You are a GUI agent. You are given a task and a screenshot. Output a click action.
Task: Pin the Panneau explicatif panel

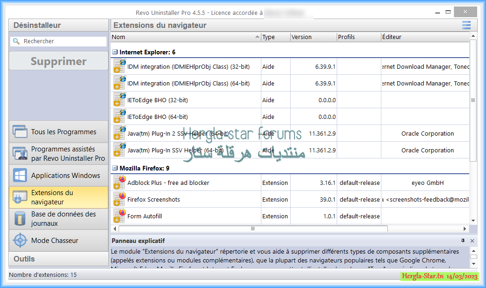click(463, 241)
